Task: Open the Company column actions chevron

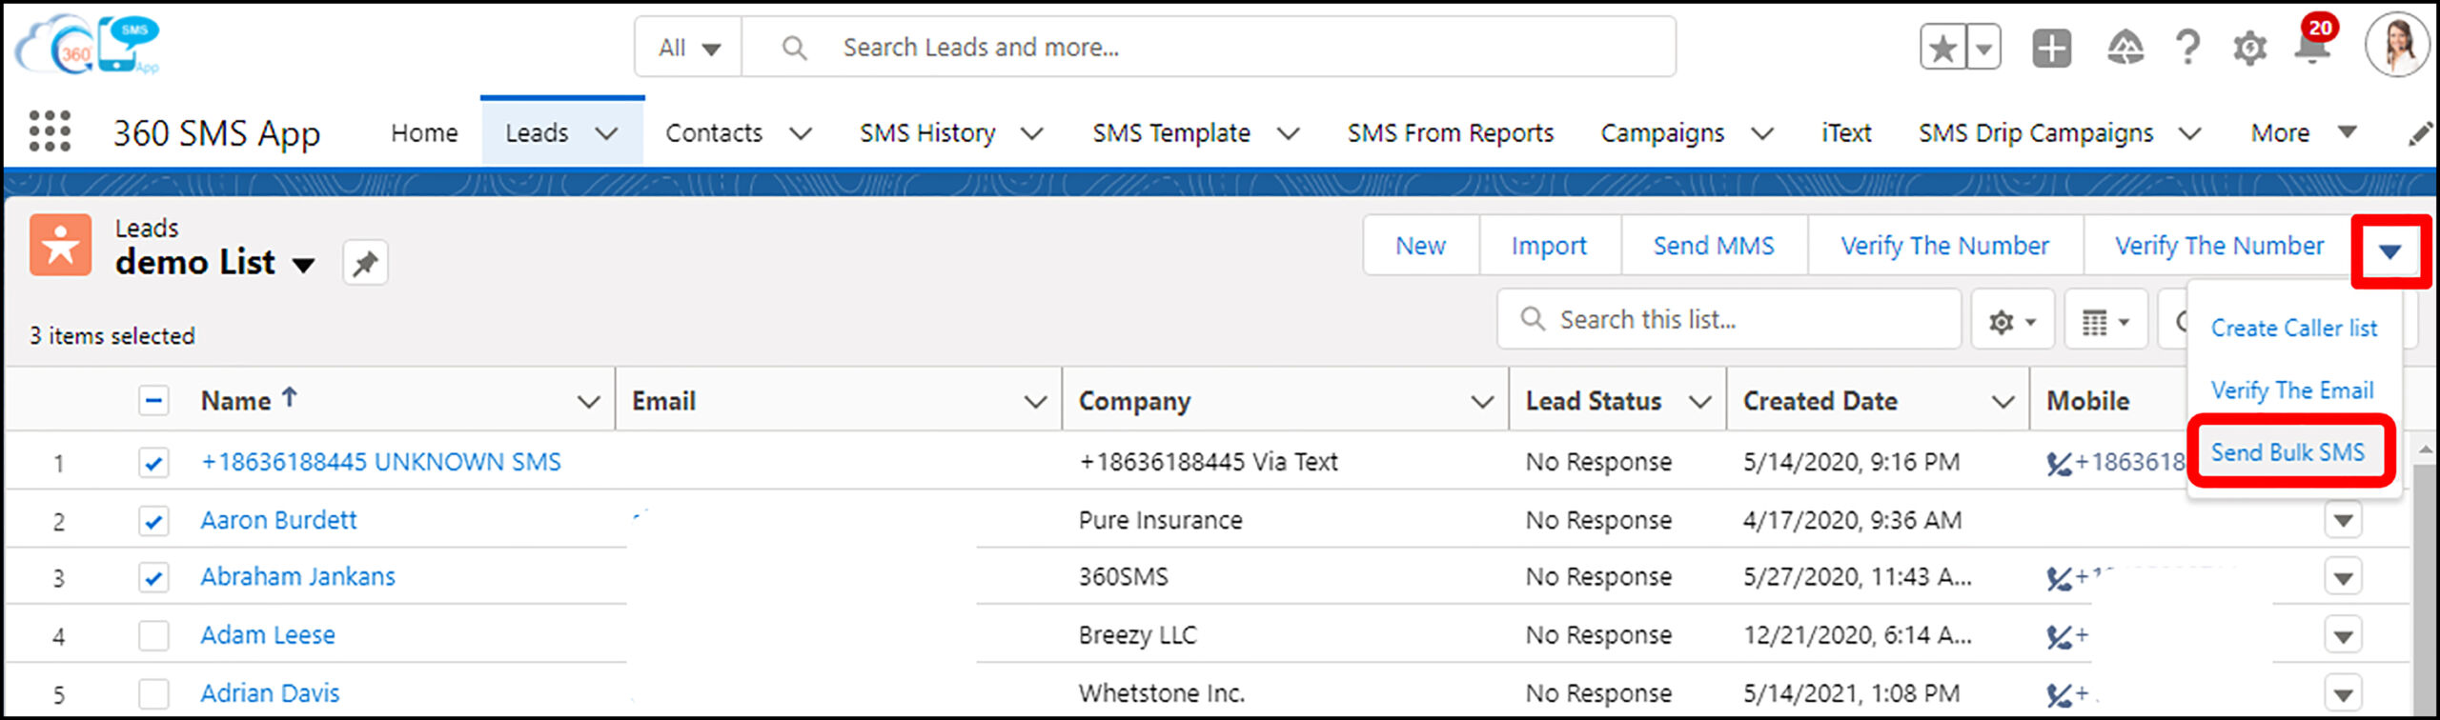Action: click(1482, 402)
